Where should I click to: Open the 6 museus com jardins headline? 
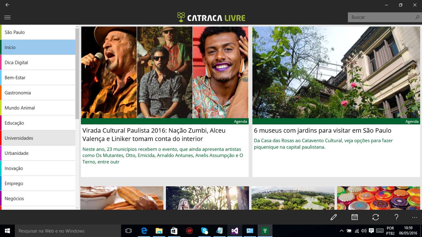[x=322, y=130]
